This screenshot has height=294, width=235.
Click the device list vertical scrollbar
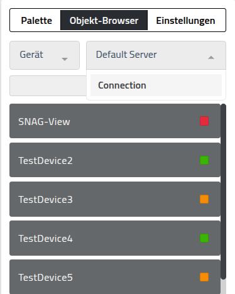(x=224, y=192)
